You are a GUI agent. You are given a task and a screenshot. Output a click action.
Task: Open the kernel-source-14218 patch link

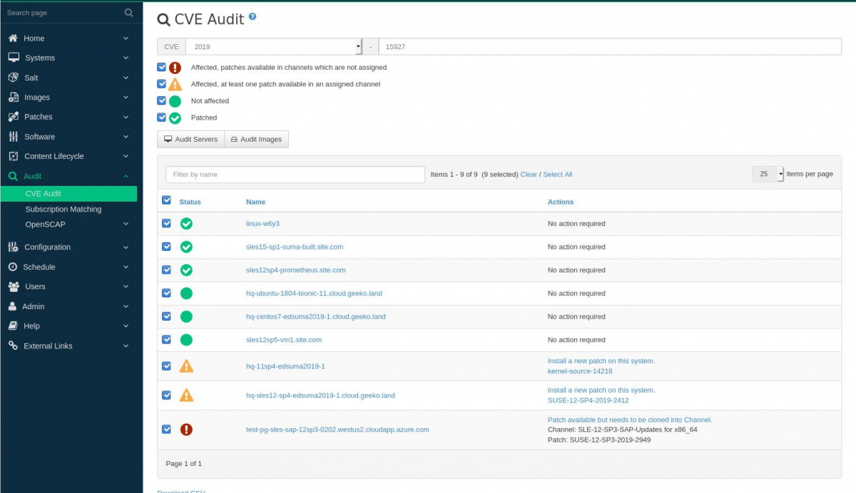coord(579,371)
